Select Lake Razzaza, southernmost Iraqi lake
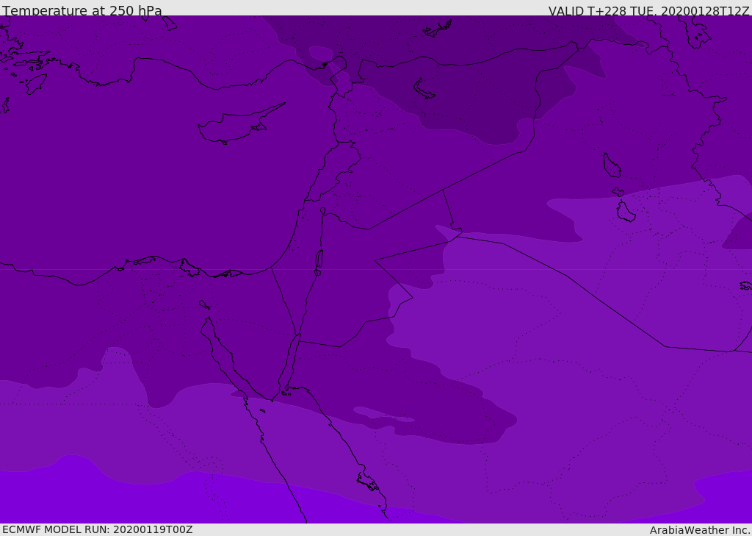 point(626,212)
